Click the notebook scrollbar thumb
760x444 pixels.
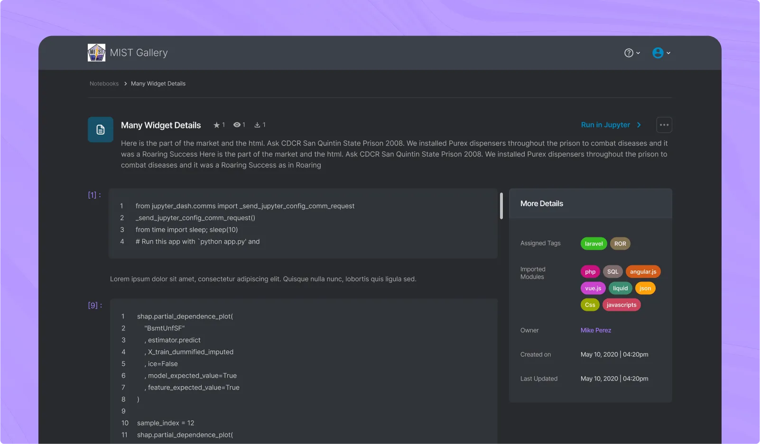pos(501,206)
